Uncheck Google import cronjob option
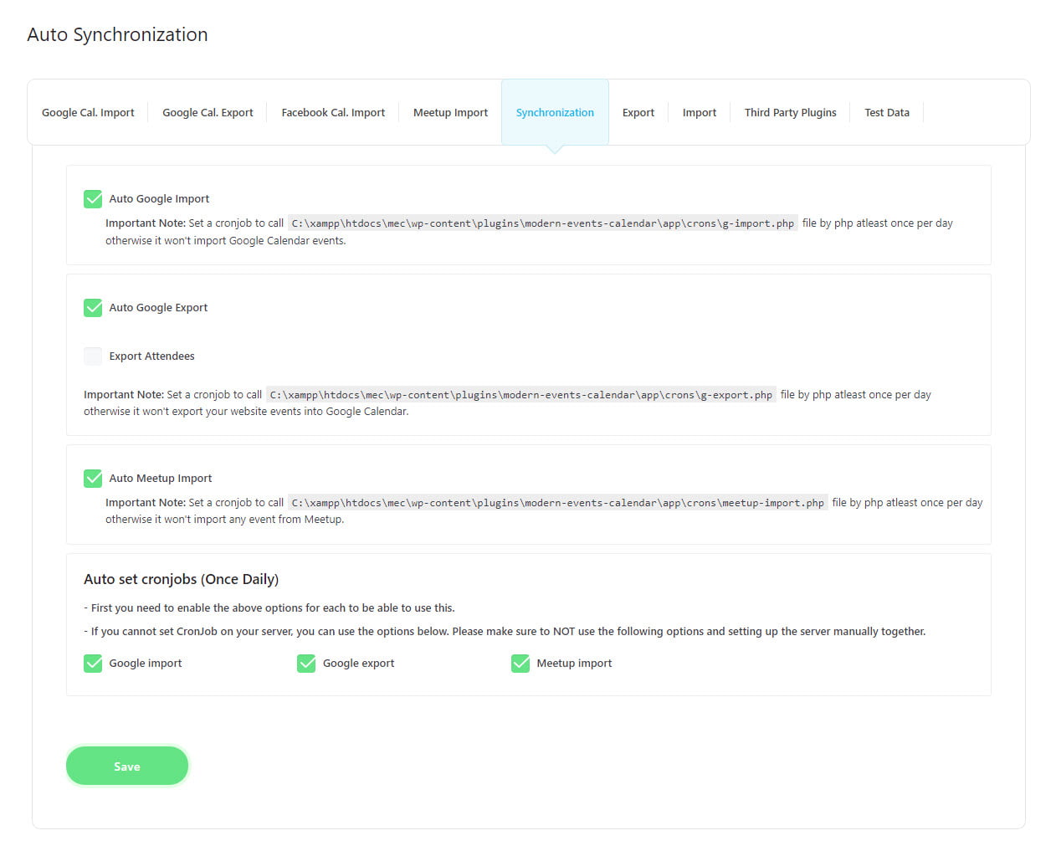This screenshot has width=1056, height=851. (93, 664)
